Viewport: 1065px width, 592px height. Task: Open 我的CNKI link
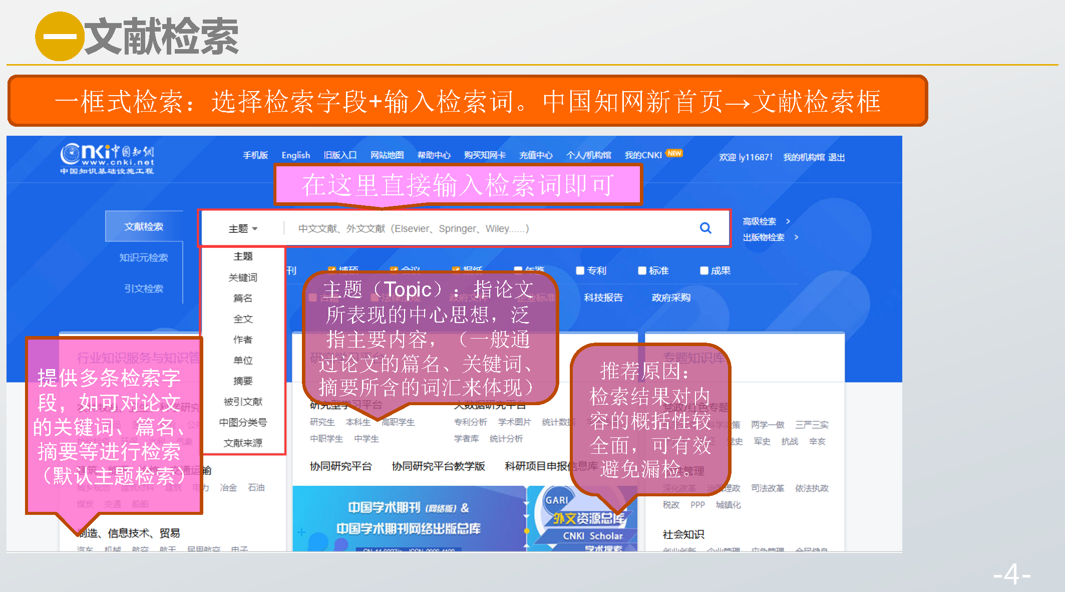pyautogui.click(x=643, y=155)
